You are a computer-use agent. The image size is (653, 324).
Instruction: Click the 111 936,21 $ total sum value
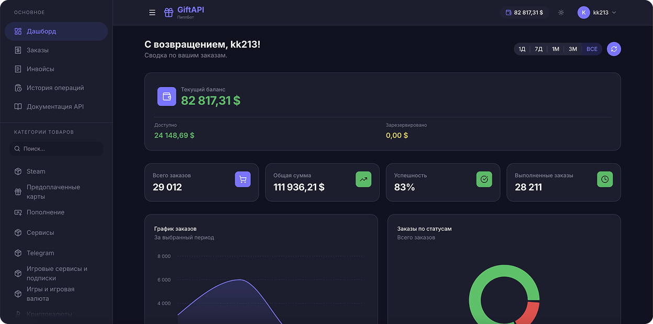299,187
